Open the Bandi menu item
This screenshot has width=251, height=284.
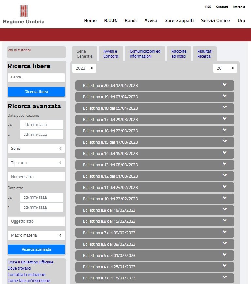click(x=131, y=21)
